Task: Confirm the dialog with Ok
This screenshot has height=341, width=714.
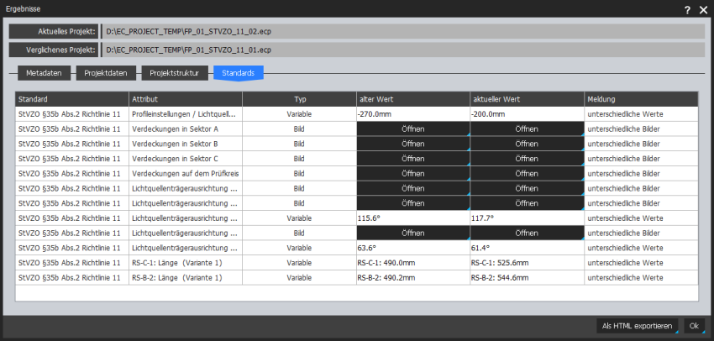Action: pyautogui.click(x=694, y=326)
